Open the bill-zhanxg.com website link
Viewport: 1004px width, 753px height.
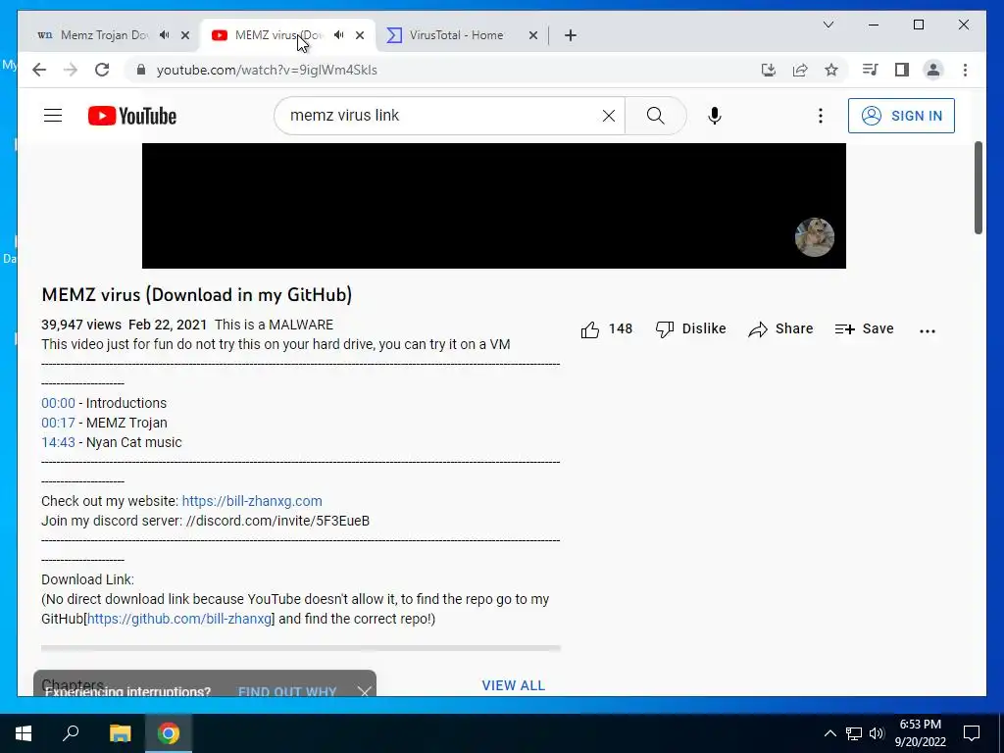252,501
